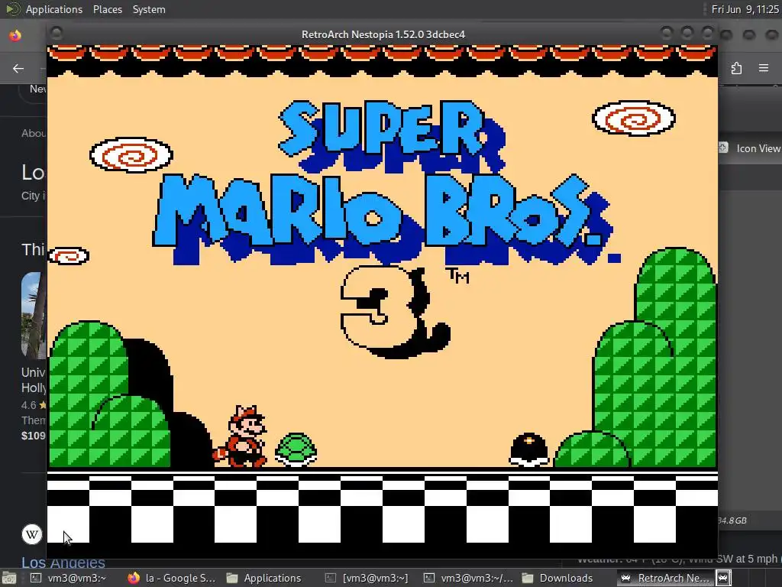Image resolution: width=782 pixels, height=587 pixels.
Task: Go back using Firefox's back arrow
Action: [x=18, y=68]
